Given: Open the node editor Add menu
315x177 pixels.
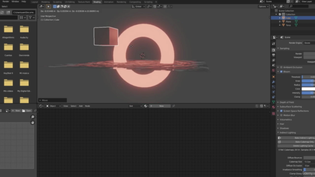Looking at the screenshot, I should tap(81, 106).
